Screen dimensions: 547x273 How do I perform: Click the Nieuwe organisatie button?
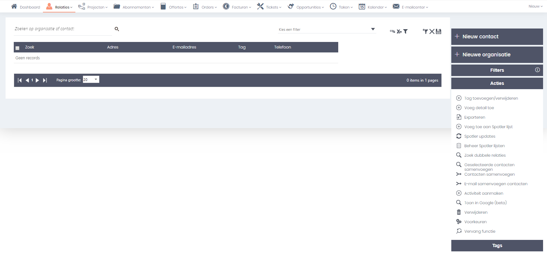click(497, 55)
